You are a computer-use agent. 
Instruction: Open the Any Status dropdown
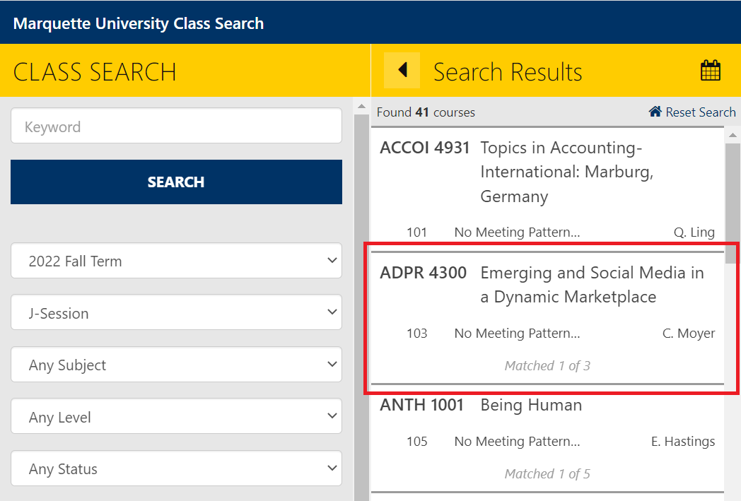point(176,469)
